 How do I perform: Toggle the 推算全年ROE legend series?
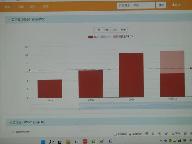tap(123, 37)
